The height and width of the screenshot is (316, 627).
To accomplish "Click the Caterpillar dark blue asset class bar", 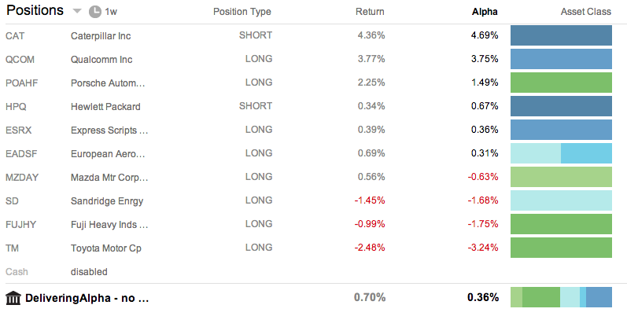I will (561, 35).
